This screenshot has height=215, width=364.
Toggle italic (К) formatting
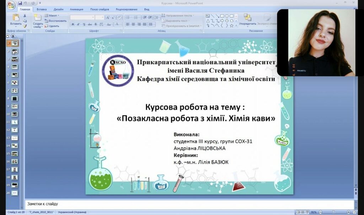click(x=79, y=25)
